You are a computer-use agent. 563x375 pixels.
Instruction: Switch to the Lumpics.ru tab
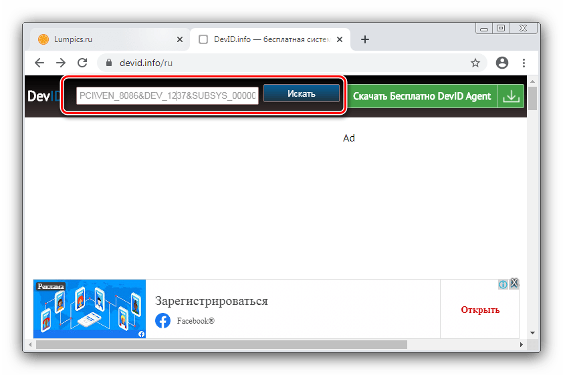coord(110,39)
